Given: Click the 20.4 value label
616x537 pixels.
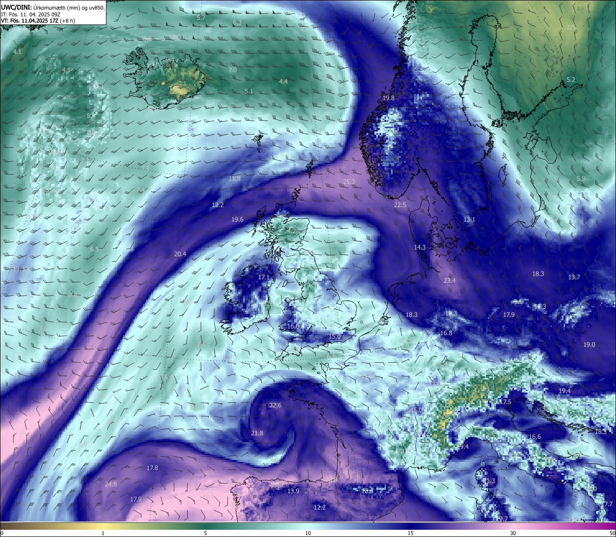Looking at the screenshot, I should 180,254.
